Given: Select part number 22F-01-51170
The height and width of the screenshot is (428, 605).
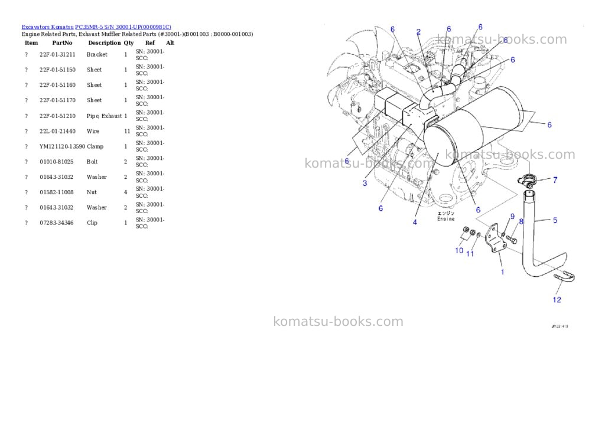Looking at the screenshot, I should pyautogui.click(x=57, y=100).
